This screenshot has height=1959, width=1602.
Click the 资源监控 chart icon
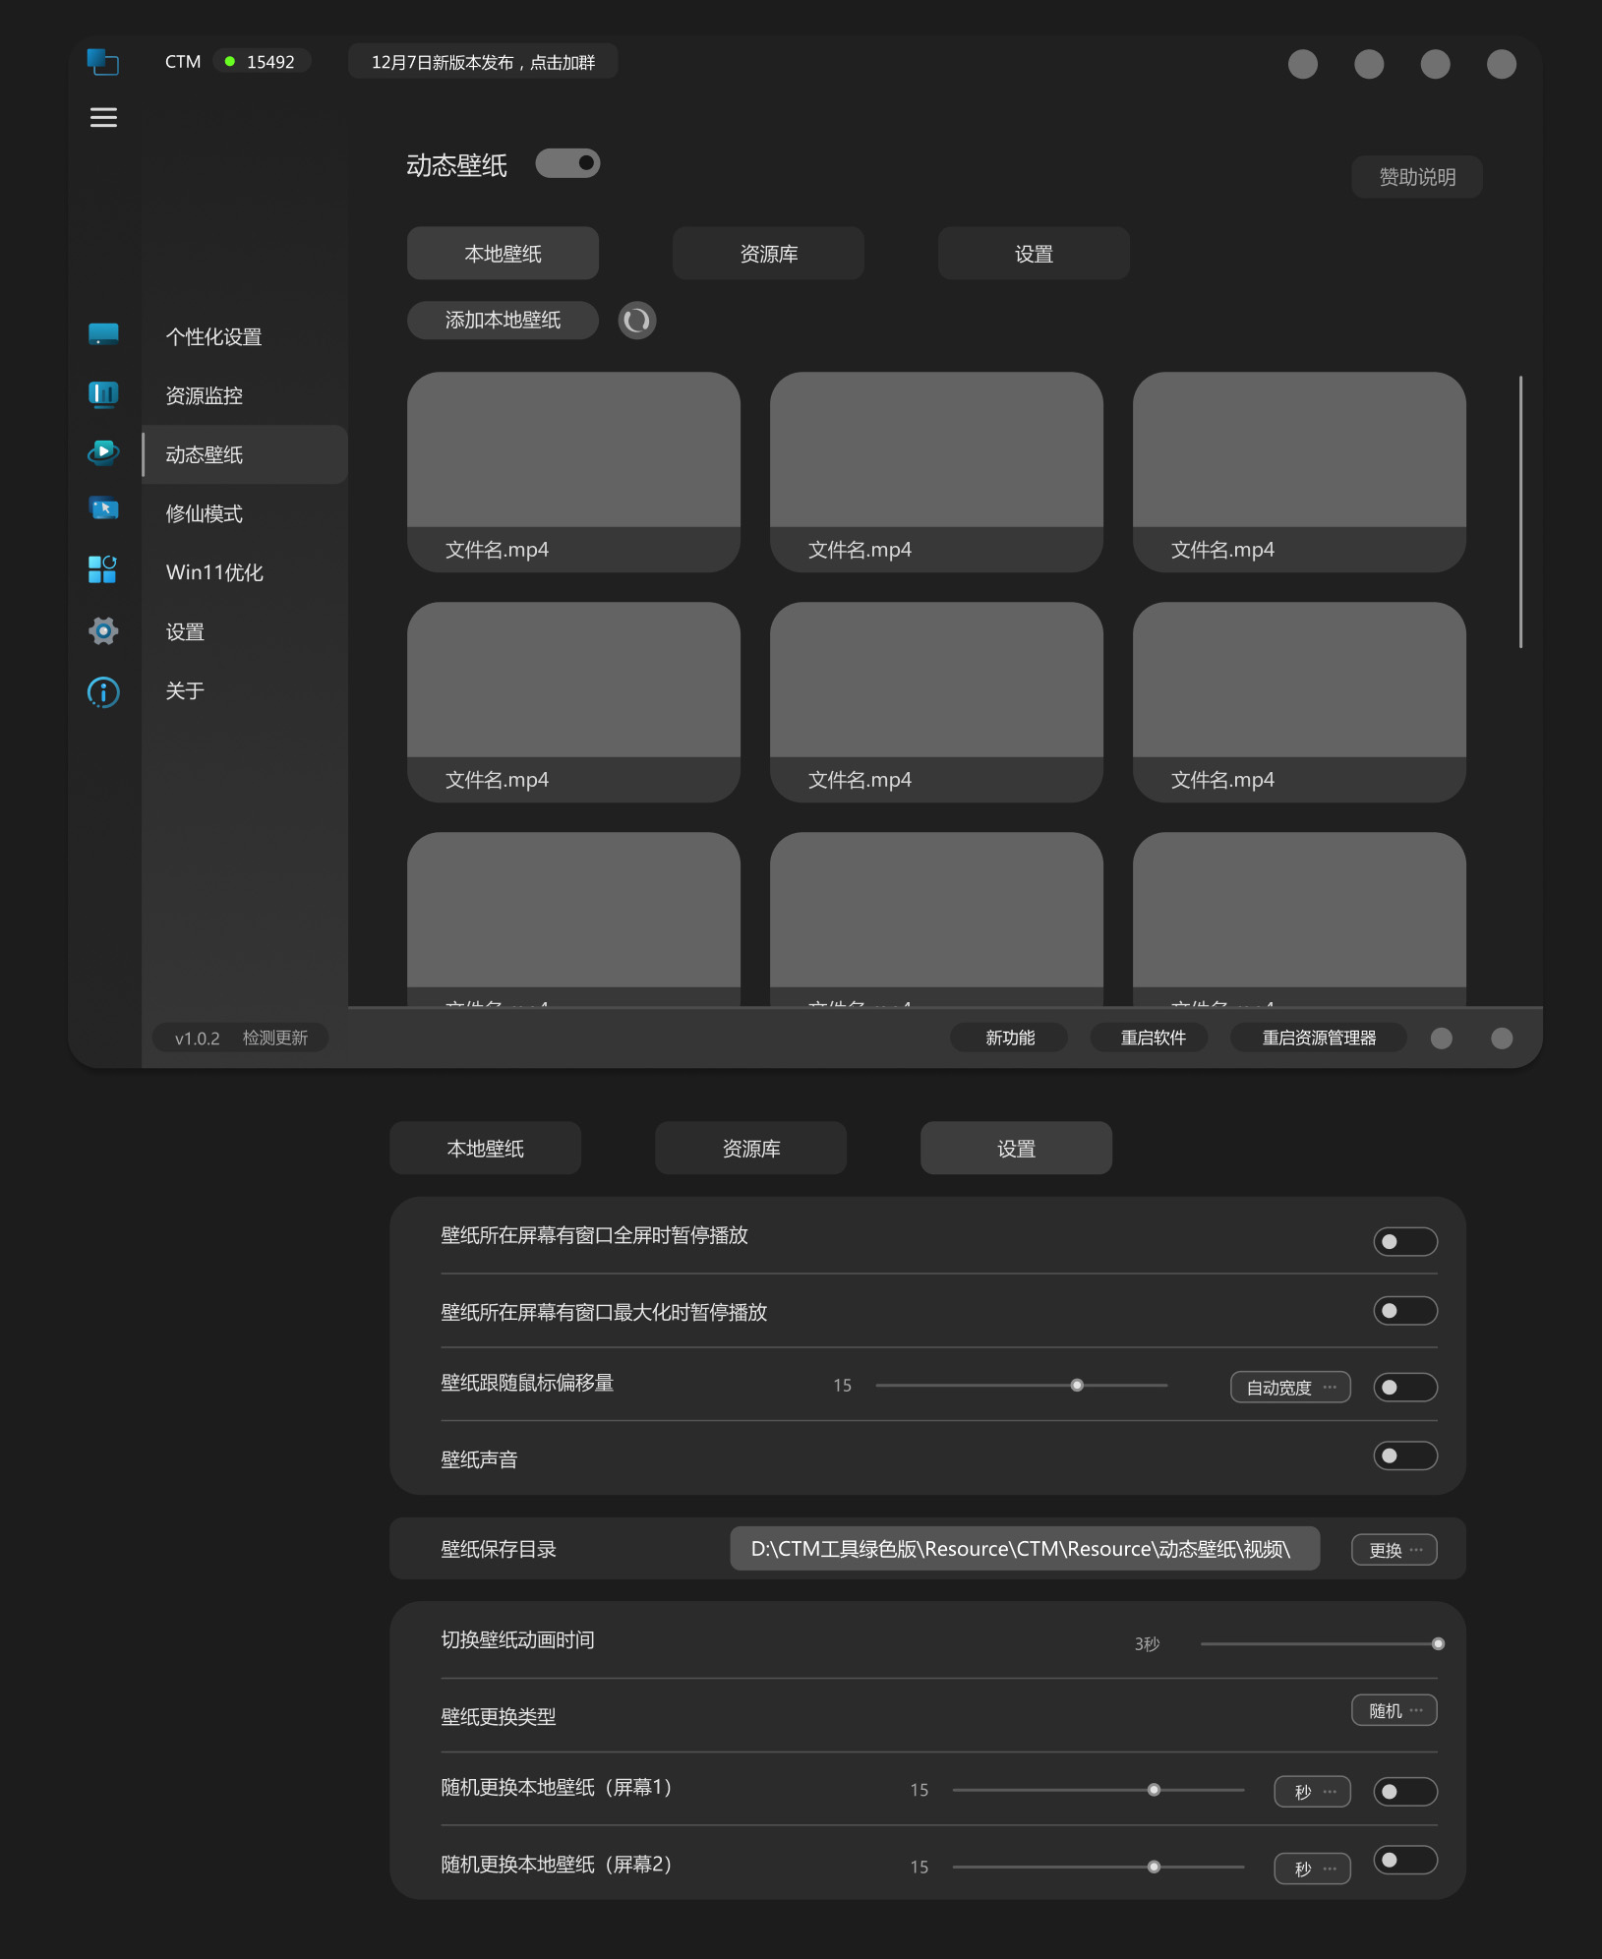pyautogui.click(x=103, y=394)
